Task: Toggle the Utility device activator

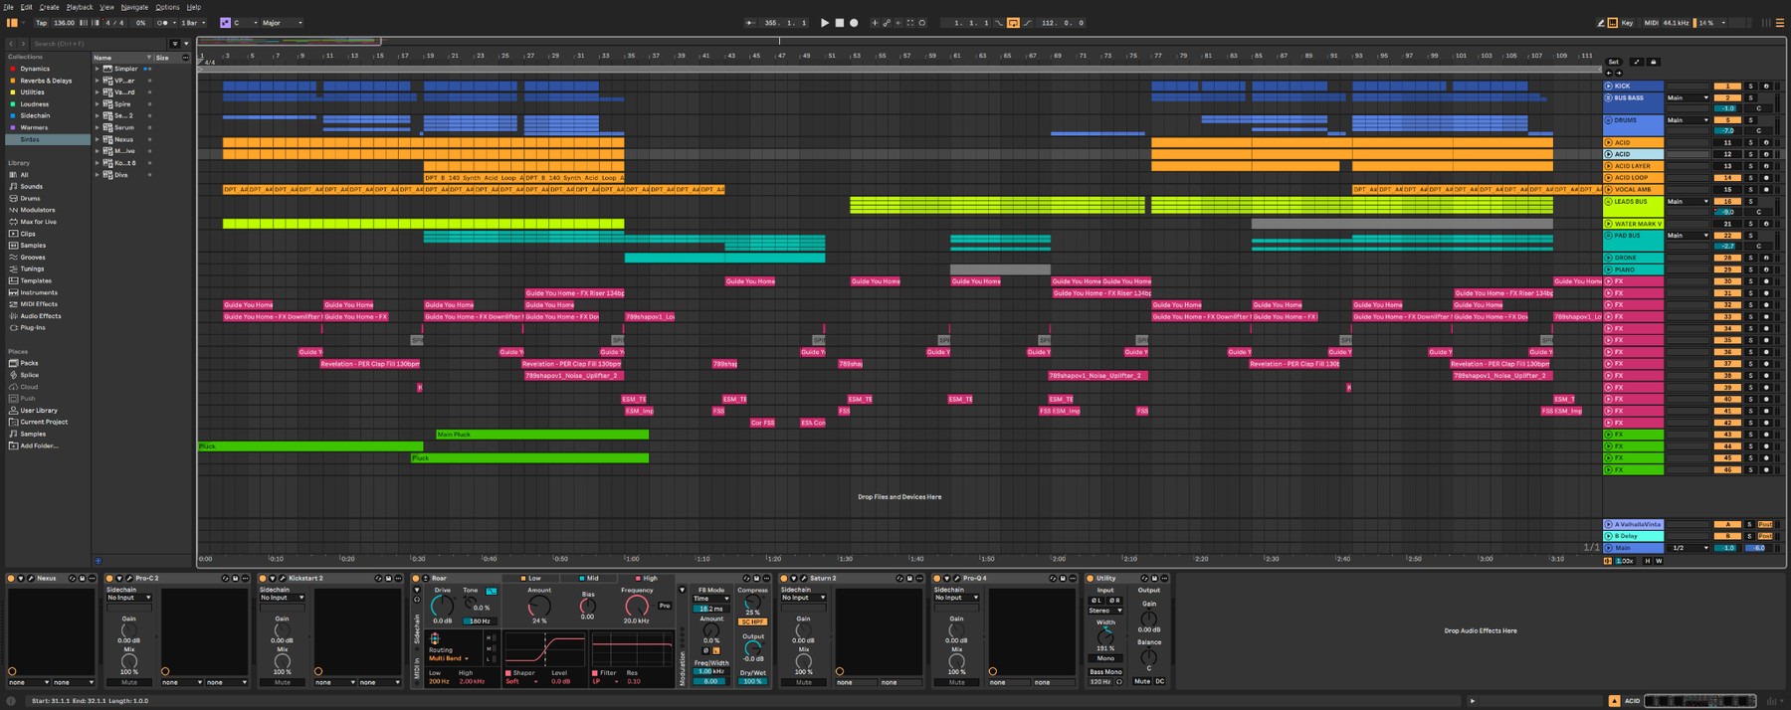Action: tap(1090, 578)
